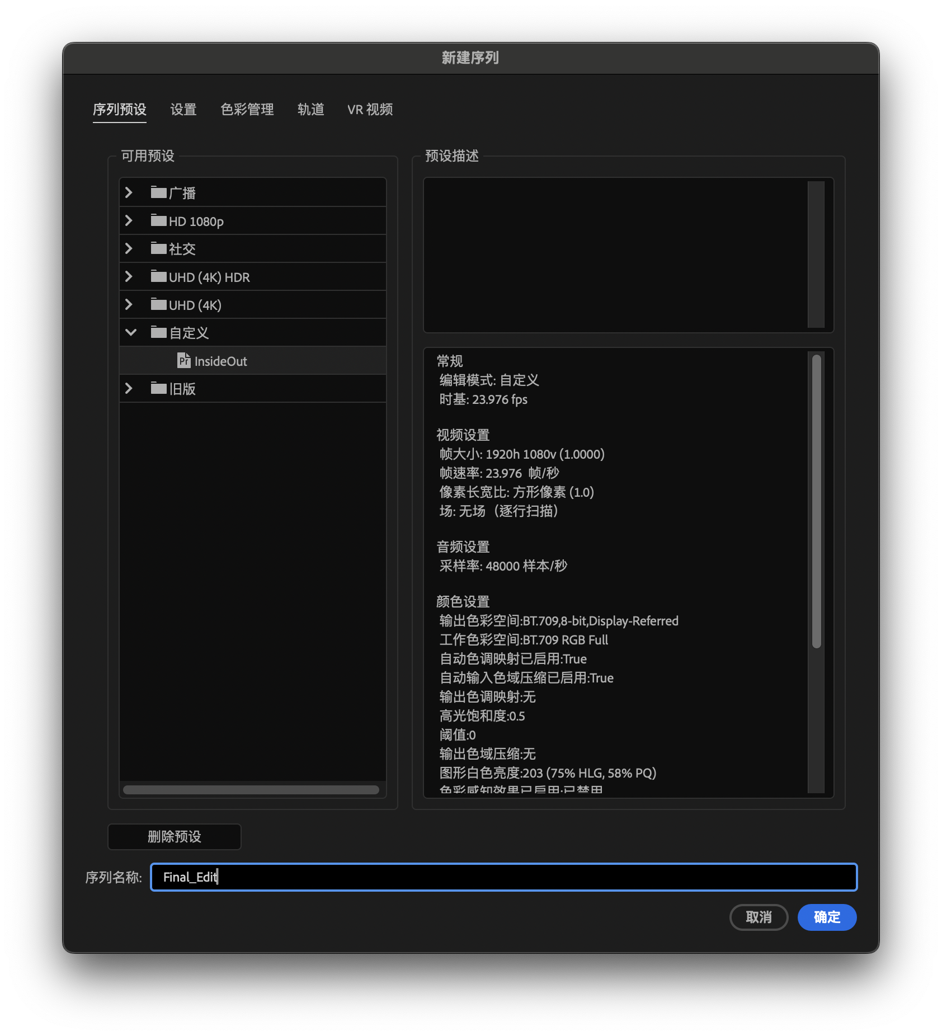Click the 采样率: 48000 样本/秒 line
This screenshot has height=1036, width=942.
coord(503,566)
